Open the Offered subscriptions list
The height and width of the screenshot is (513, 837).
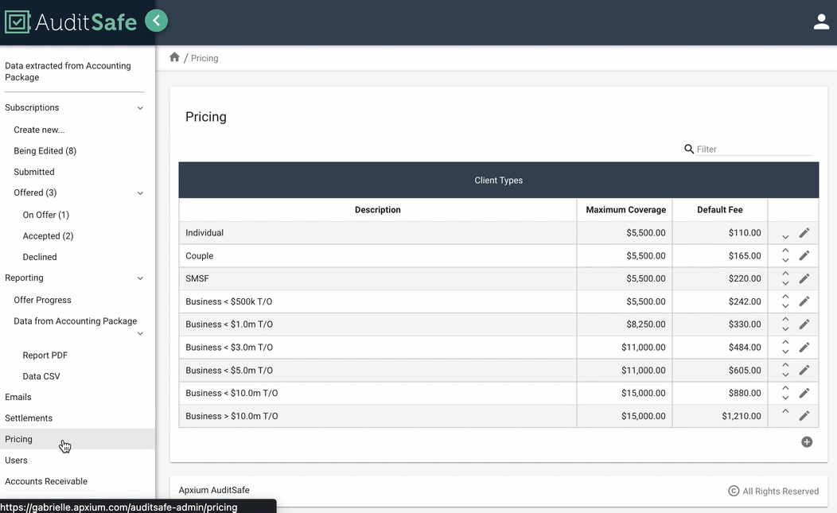pos(33,192)
